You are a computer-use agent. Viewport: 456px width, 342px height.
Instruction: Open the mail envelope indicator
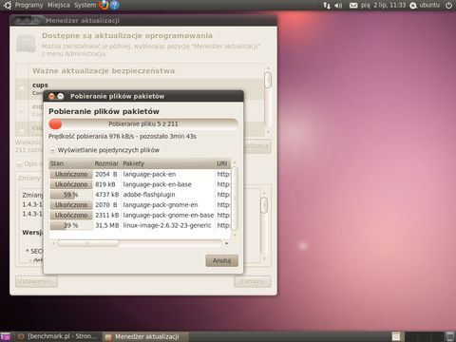[353, 5]
